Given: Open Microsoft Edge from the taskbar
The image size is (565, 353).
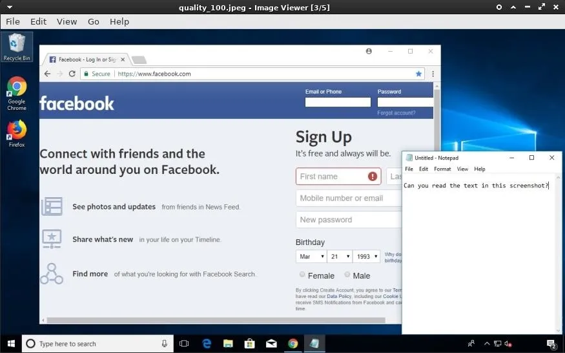Looking at the screenshot, I should [207, 343].
